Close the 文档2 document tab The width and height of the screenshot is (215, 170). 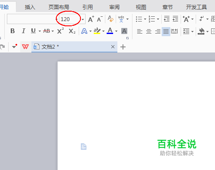[x=113, y=46]
